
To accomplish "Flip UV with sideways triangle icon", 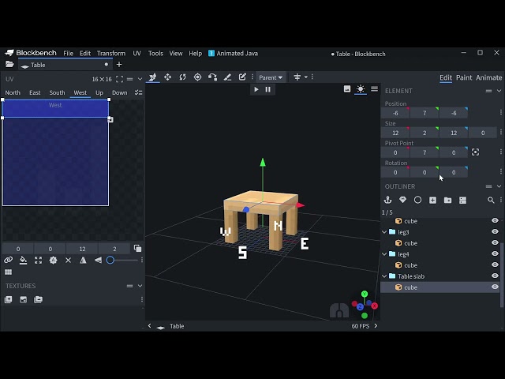I will 98,260.
